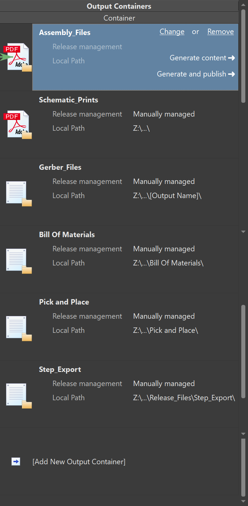Click the Pick and Place container icon
The height and width of the screenshot is (506, 248).
[19, 328]
